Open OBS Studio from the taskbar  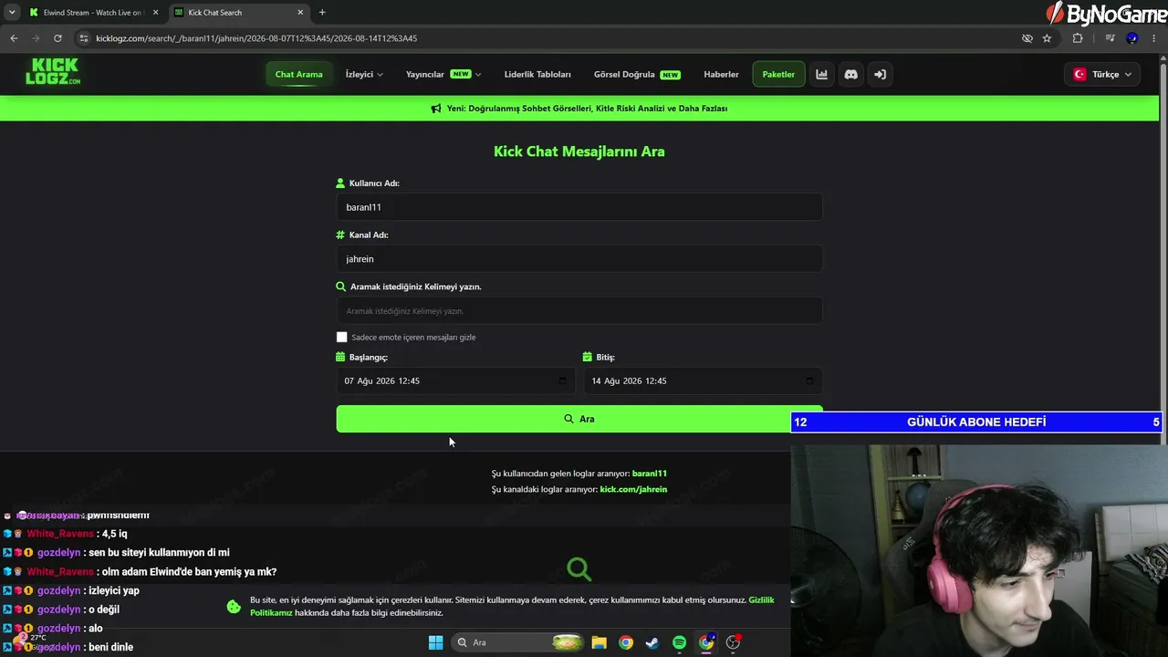pos(733,642)
